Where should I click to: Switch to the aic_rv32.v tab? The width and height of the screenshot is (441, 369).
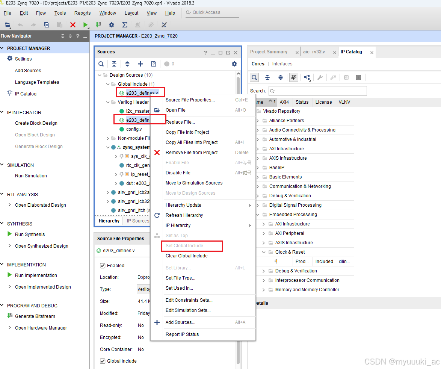314,52
